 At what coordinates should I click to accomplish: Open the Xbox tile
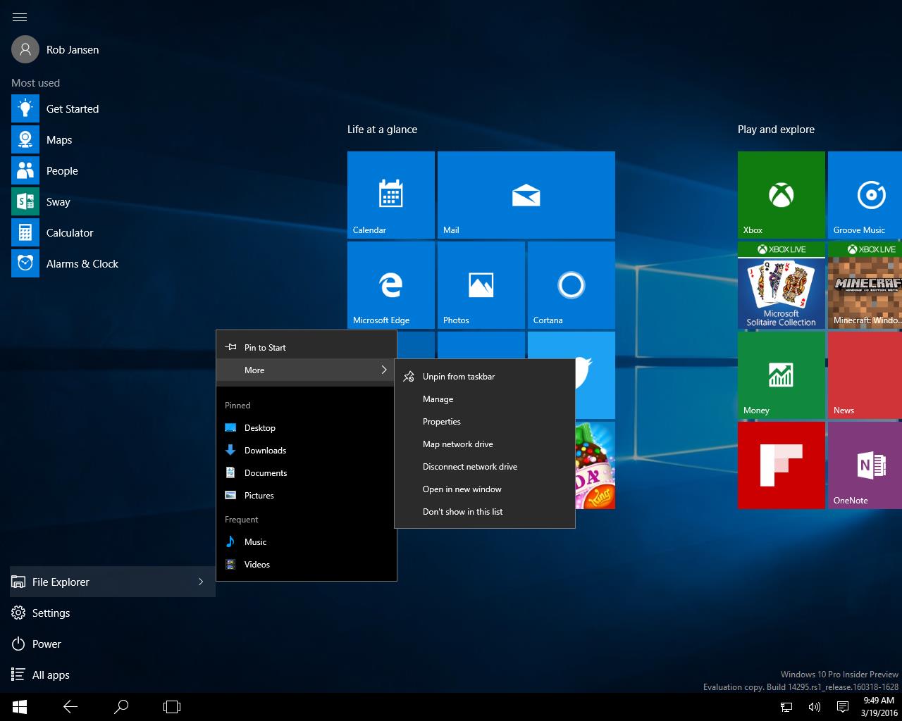click(781, 195)
